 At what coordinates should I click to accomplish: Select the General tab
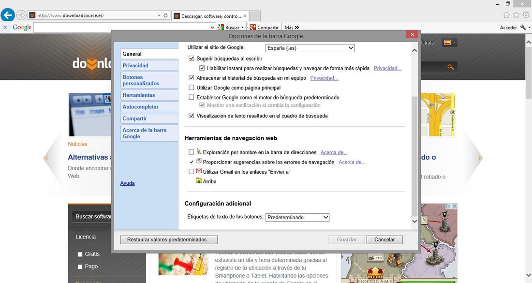149,54
